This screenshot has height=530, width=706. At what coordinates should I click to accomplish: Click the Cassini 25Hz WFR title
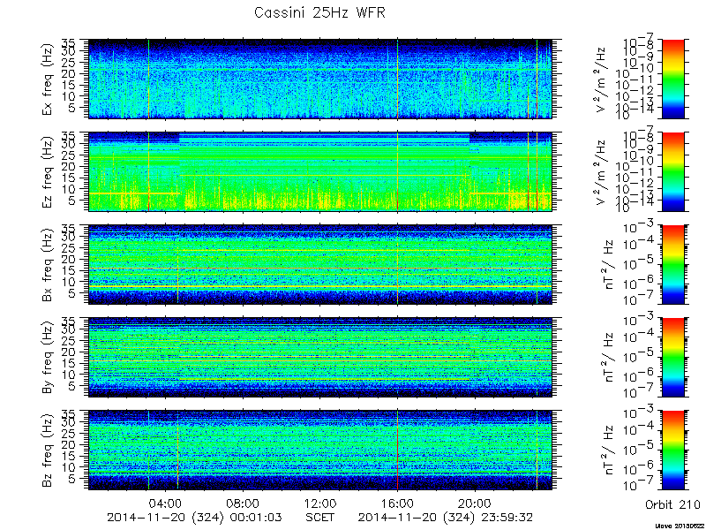(x=319, y=12)
